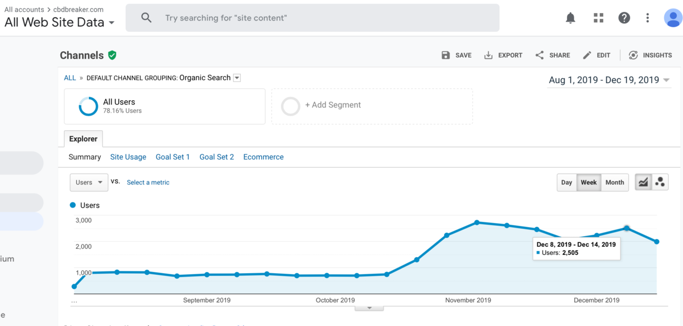Open the Ecommerce tab
This screenshot has width=683, height=326.
(x=263, y=157)
